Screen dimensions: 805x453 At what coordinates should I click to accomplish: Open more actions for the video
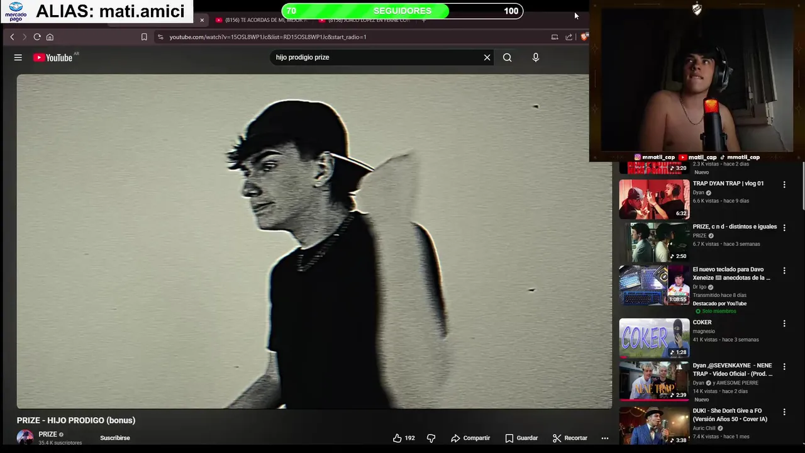[605, 438]
